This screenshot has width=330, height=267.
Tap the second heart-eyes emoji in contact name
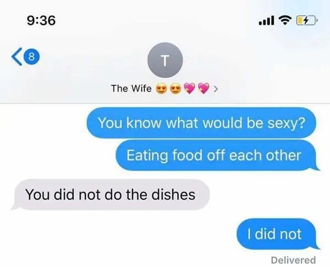[x=175, y=89]
